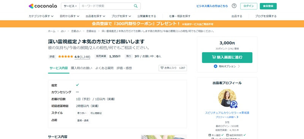Click the heart お気に入り favorite button
The width and height of the screenshot is (304, 139).
(173, 68)
